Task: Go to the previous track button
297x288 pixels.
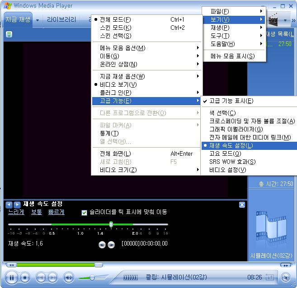Action: (x=41, y=278)
